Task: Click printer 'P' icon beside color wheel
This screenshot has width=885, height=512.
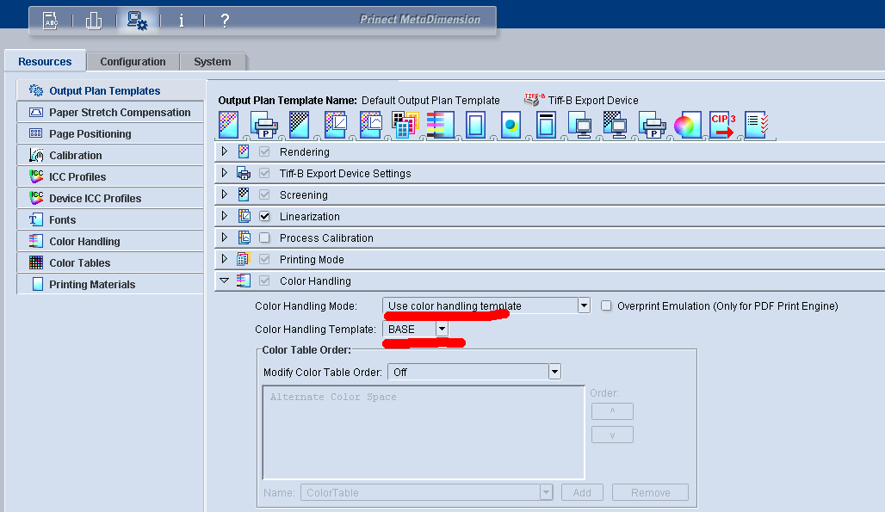Action: [652, 125]
